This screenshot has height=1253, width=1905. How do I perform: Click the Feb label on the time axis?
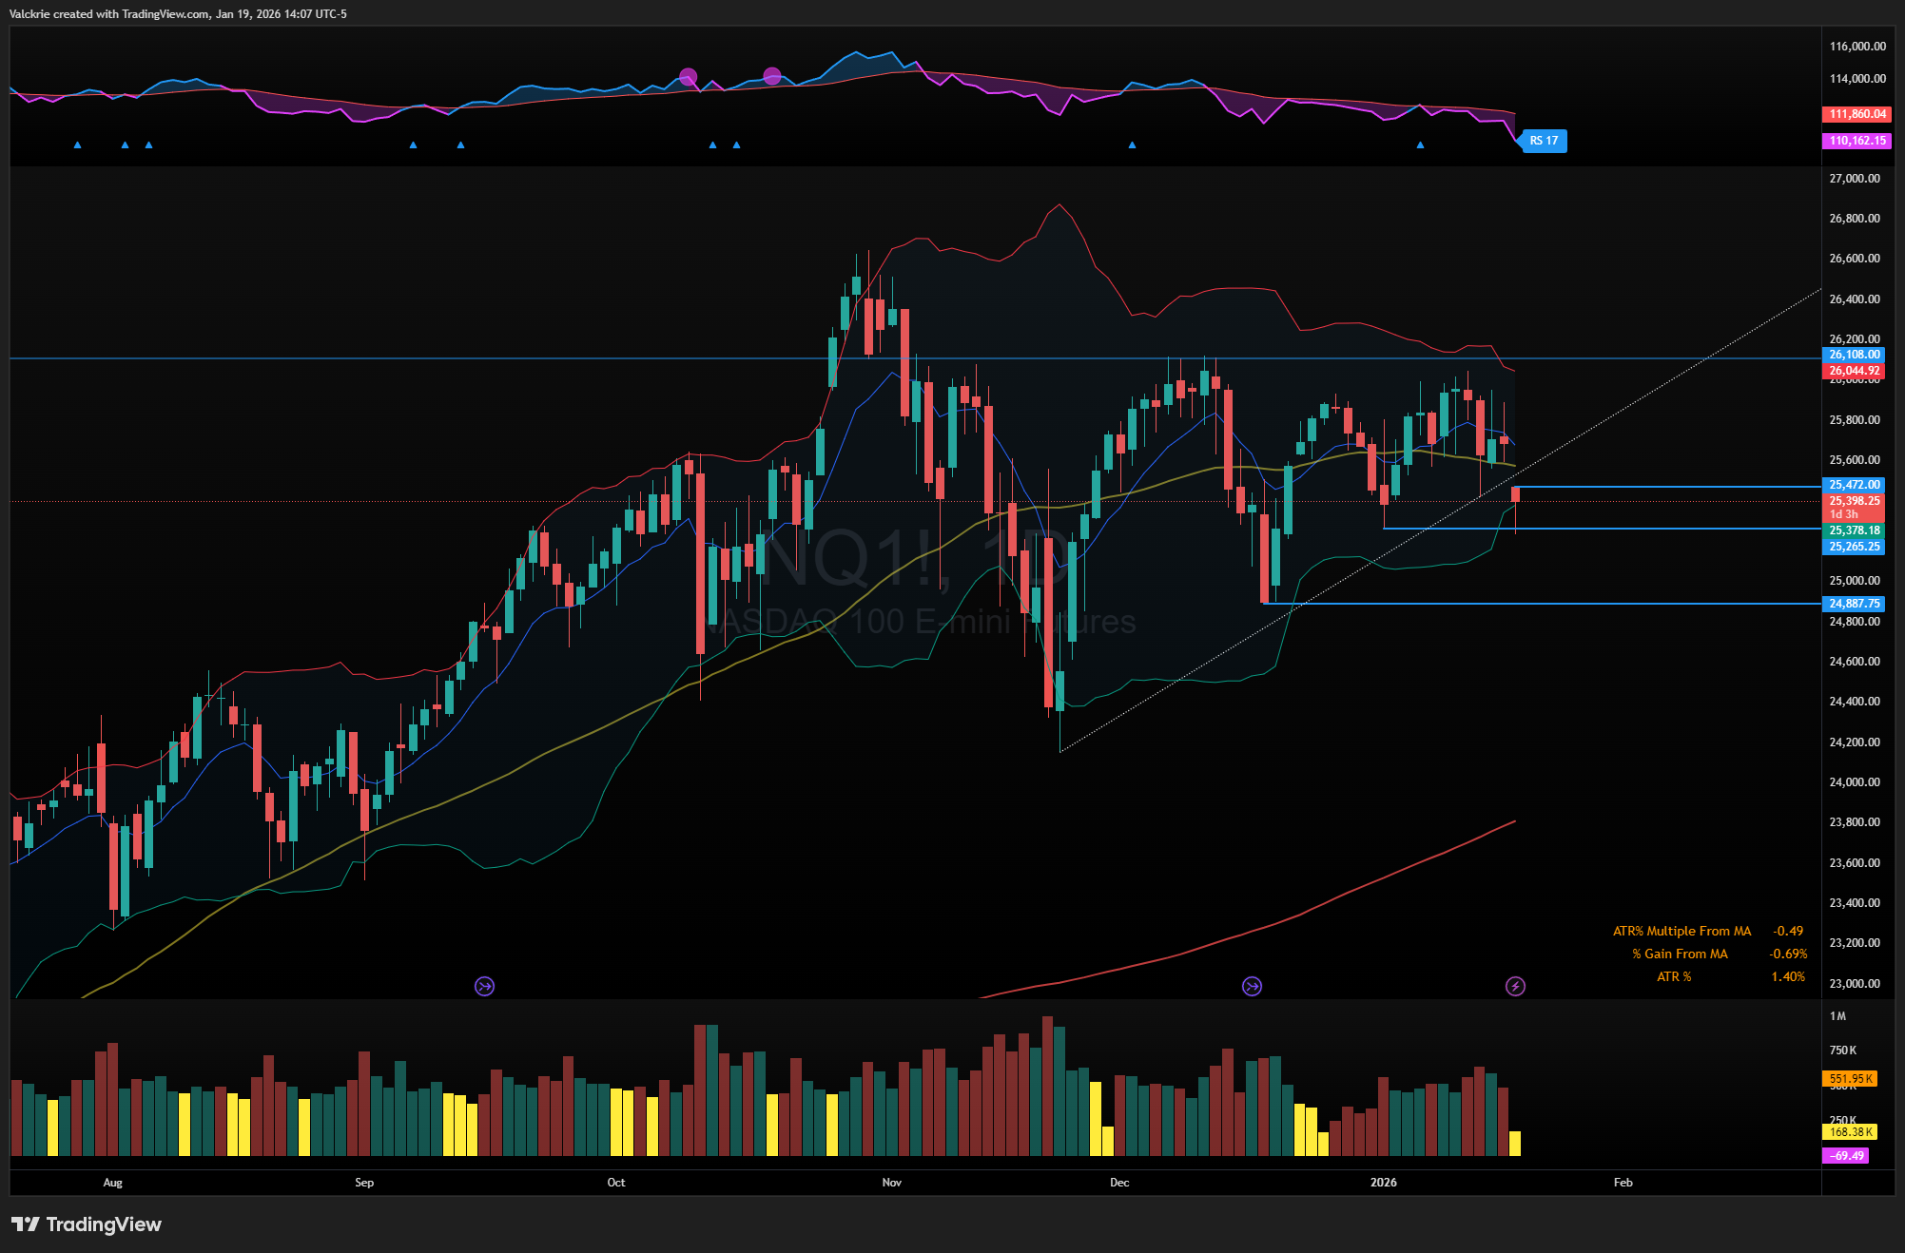(x=1623, y=1183)
